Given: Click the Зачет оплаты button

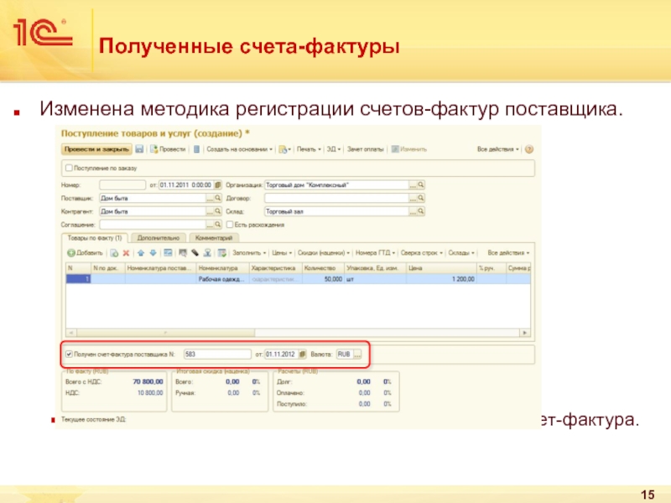Looking at the screenshot, I should pos(367,149).
